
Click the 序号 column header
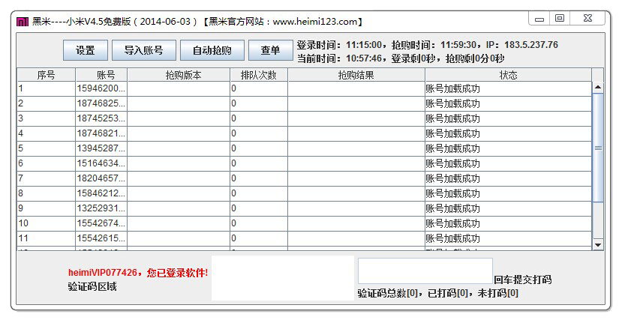coord(46,75)
